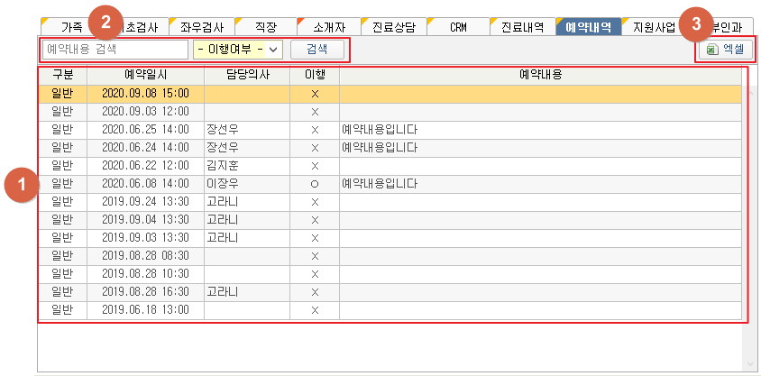Switch to the CRM tab

(457, 27)
